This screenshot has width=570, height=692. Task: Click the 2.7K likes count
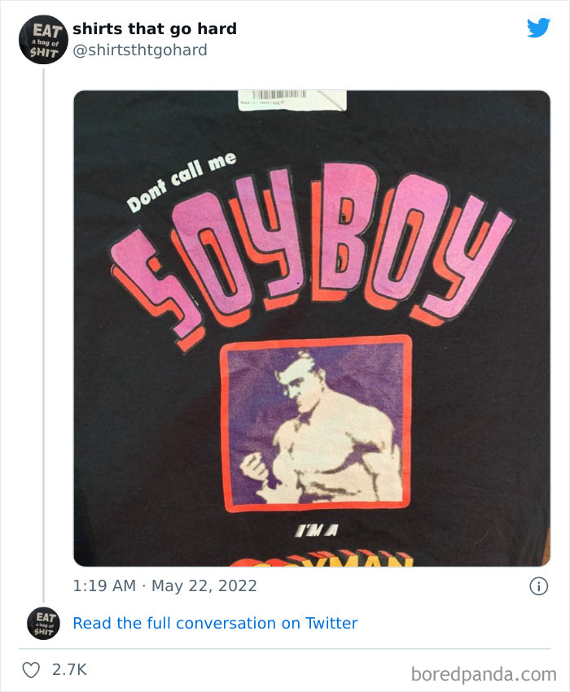pyautogui.click(x=69, y=670)
